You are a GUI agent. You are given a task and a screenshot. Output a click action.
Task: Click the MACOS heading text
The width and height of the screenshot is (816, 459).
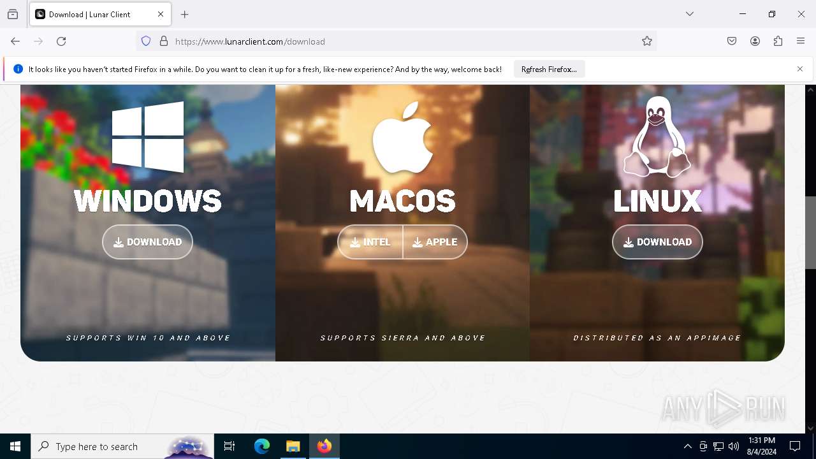click(402, 201)
